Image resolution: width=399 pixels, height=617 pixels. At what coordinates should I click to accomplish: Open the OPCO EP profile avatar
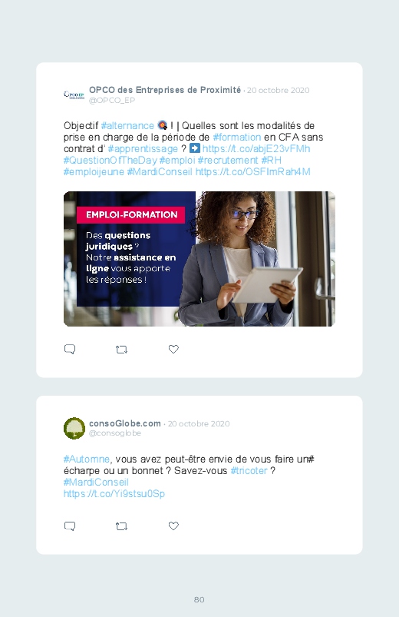(74, 95)
